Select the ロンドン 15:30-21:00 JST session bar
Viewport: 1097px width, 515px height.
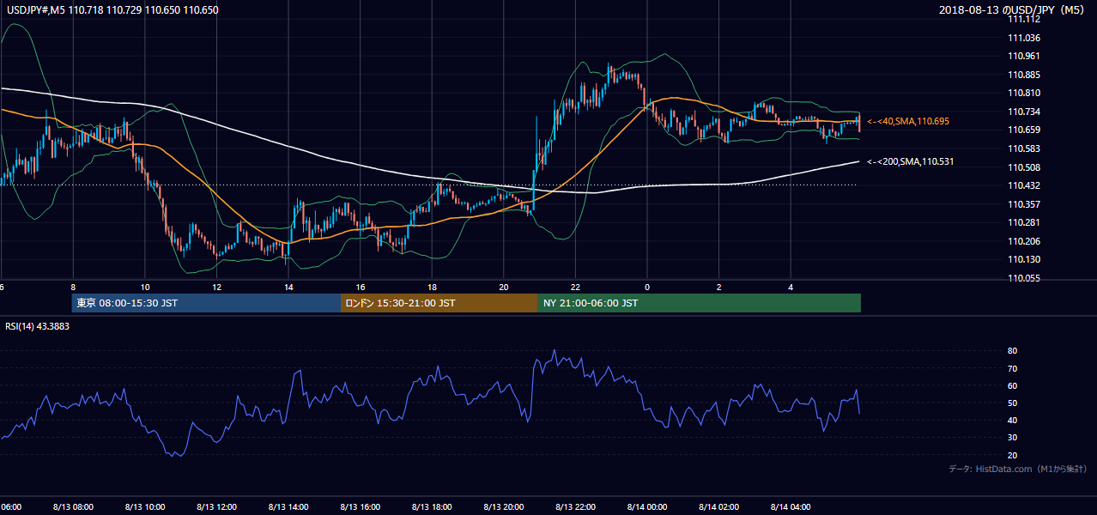[x=439, y=303]
